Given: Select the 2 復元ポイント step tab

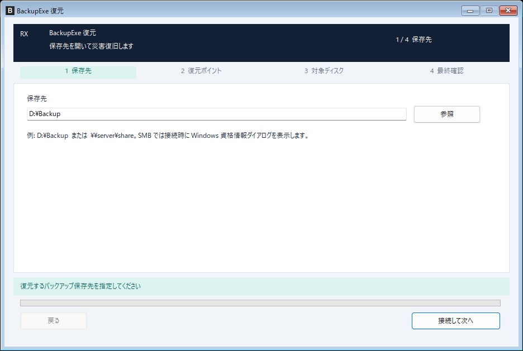Looking at the screenshot, I should tap(201, 71).
